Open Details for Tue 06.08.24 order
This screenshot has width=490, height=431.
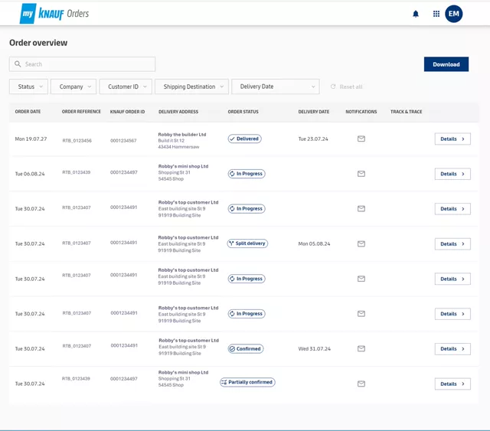click(452, 174)
